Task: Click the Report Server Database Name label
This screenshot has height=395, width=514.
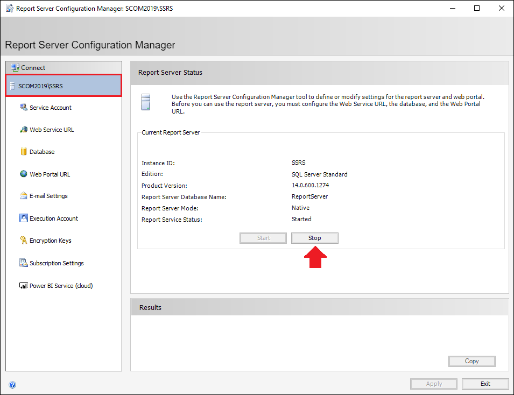Action: [x=184, y=197]
